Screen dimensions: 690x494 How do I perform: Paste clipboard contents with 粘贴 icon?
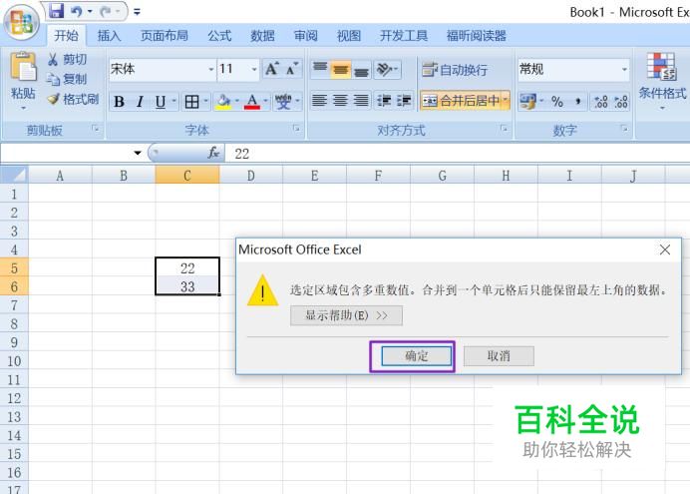click(23, 67)
